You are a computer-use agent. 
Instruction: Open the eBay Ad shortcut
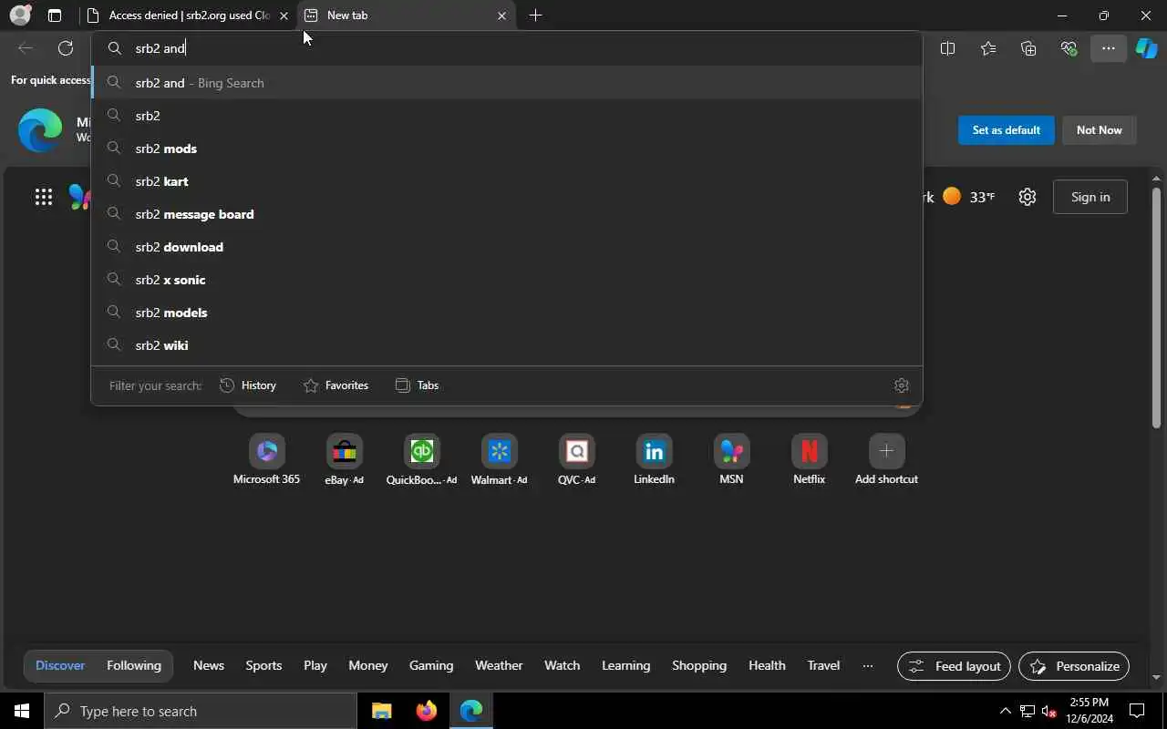point(344,459)
